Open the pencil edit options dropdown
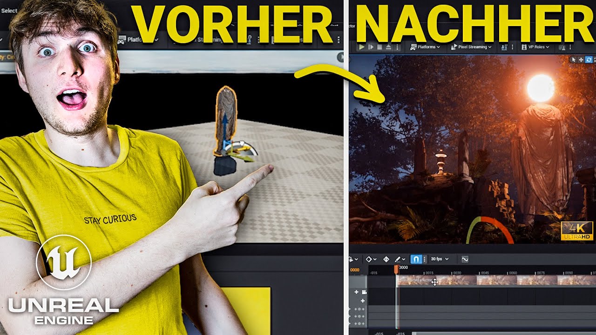The image size is (596, 335). point(400,259)
